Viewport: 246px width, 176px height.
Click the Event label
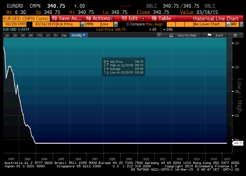pyautogui.click(x=219, y=35)
